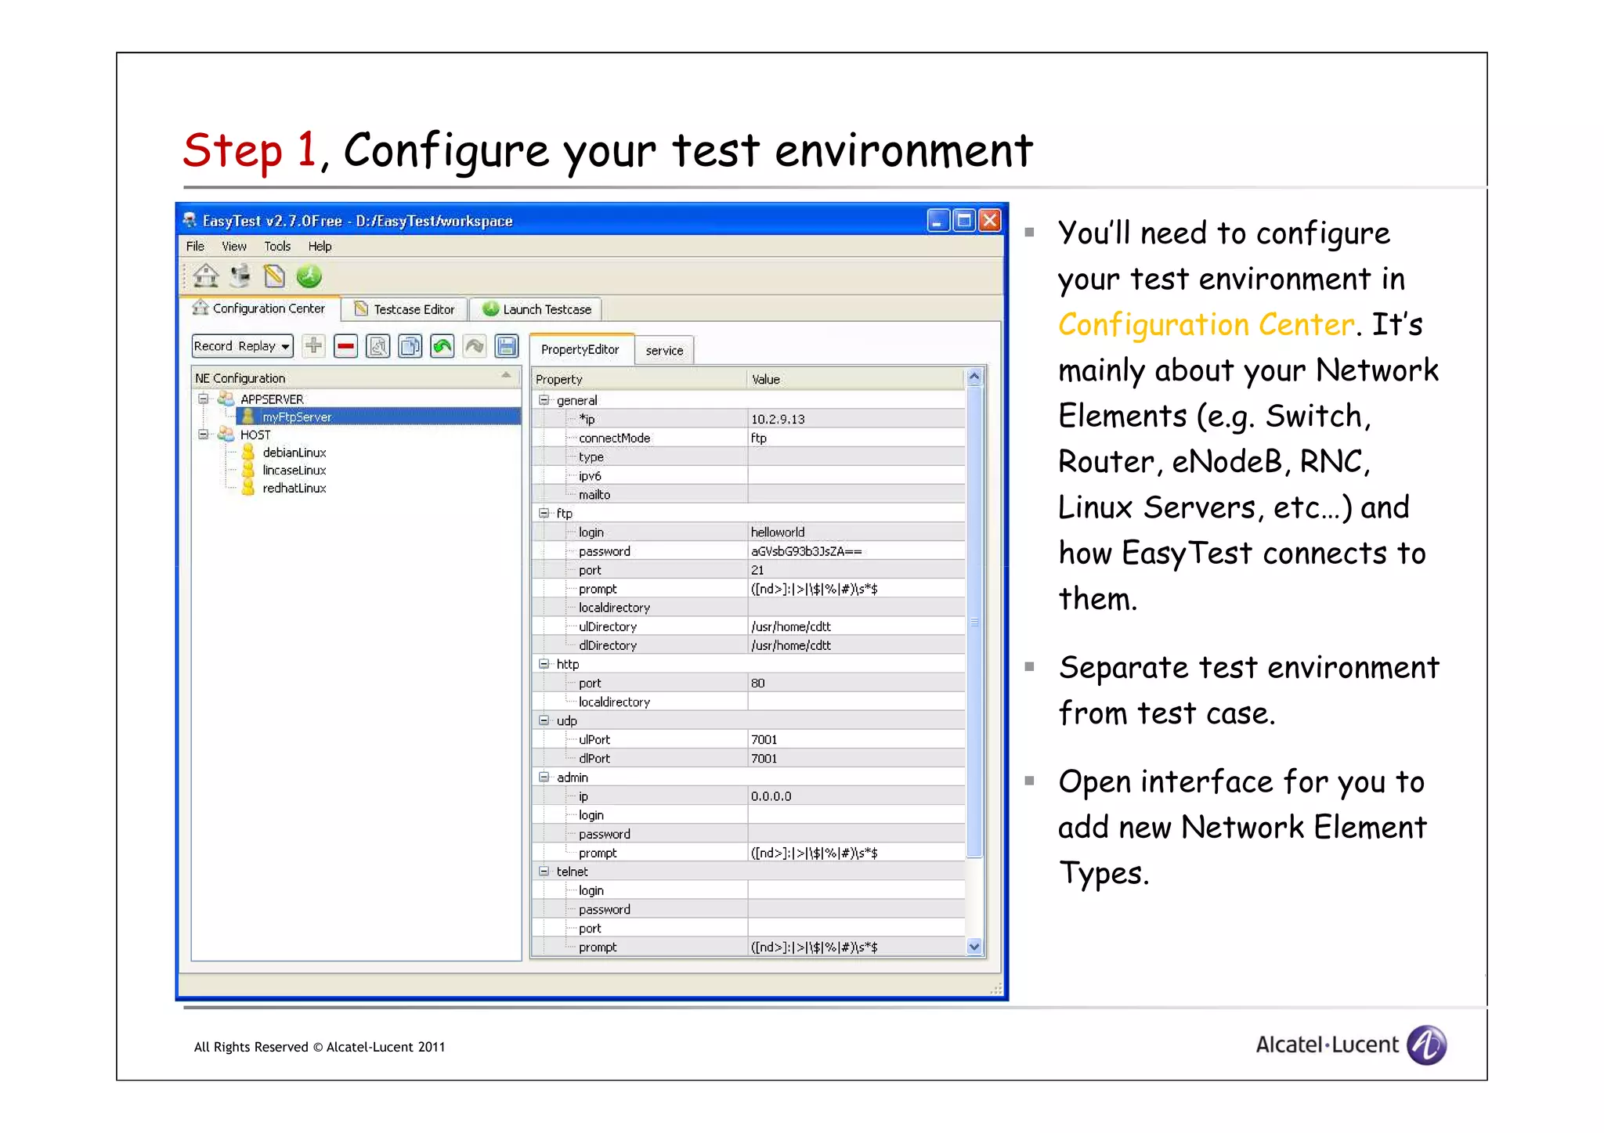Viewport: 1604px width, 1133px height.
Task: Switch to the service tab
Action: coord(664,350)
